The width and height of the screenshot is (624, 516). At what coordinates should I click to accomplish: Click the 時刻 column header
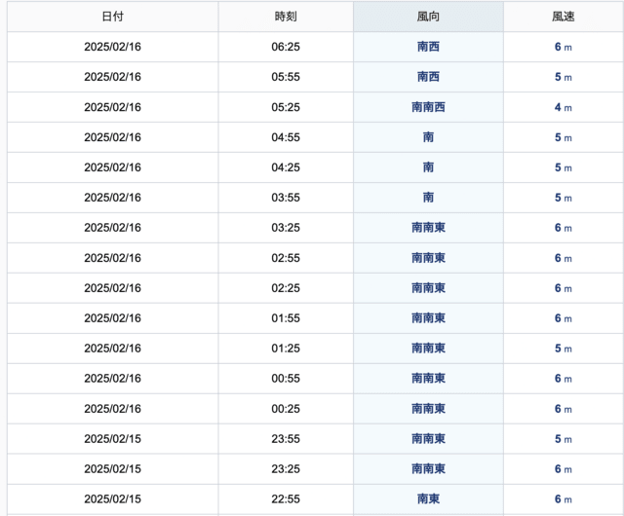286,17
